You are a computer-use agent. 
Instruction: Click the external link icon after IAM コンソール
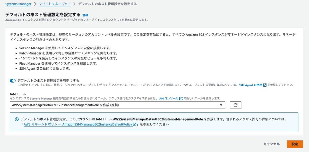point(181,99)
